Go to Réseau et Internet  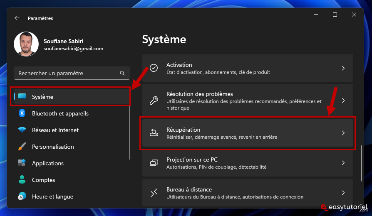tap(72, 130)
